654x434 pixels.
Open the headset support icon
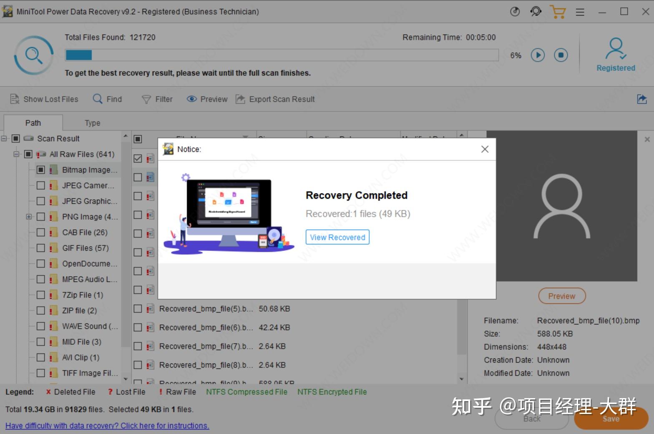tap(536, 12)
